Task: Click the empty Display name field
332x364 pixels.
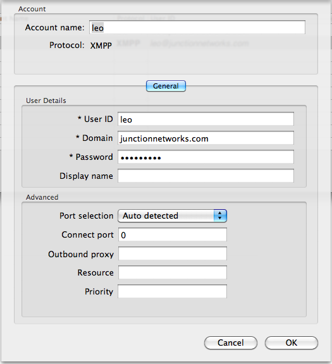Action: [206, 176]
